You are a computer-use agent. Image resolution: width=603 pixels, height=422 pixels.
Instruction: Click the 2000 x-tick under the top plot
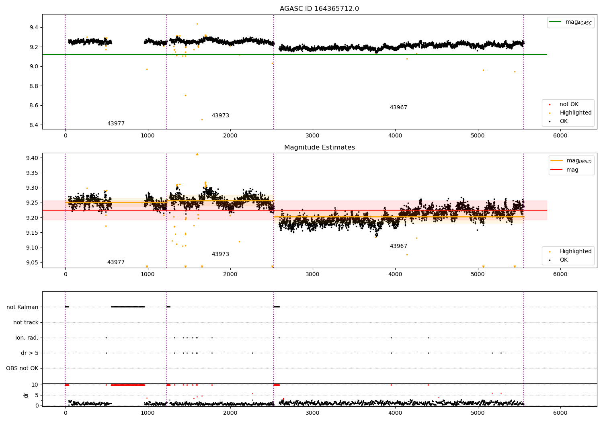(230, 136)
